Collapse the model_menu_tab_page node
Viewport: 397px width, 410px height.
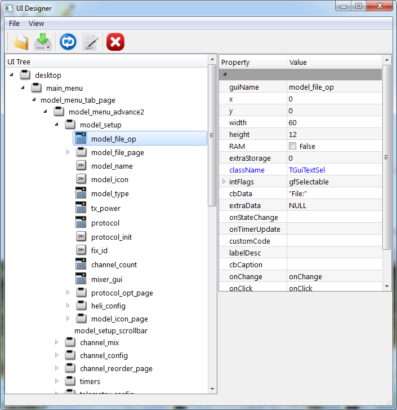[x=34, y=100]
